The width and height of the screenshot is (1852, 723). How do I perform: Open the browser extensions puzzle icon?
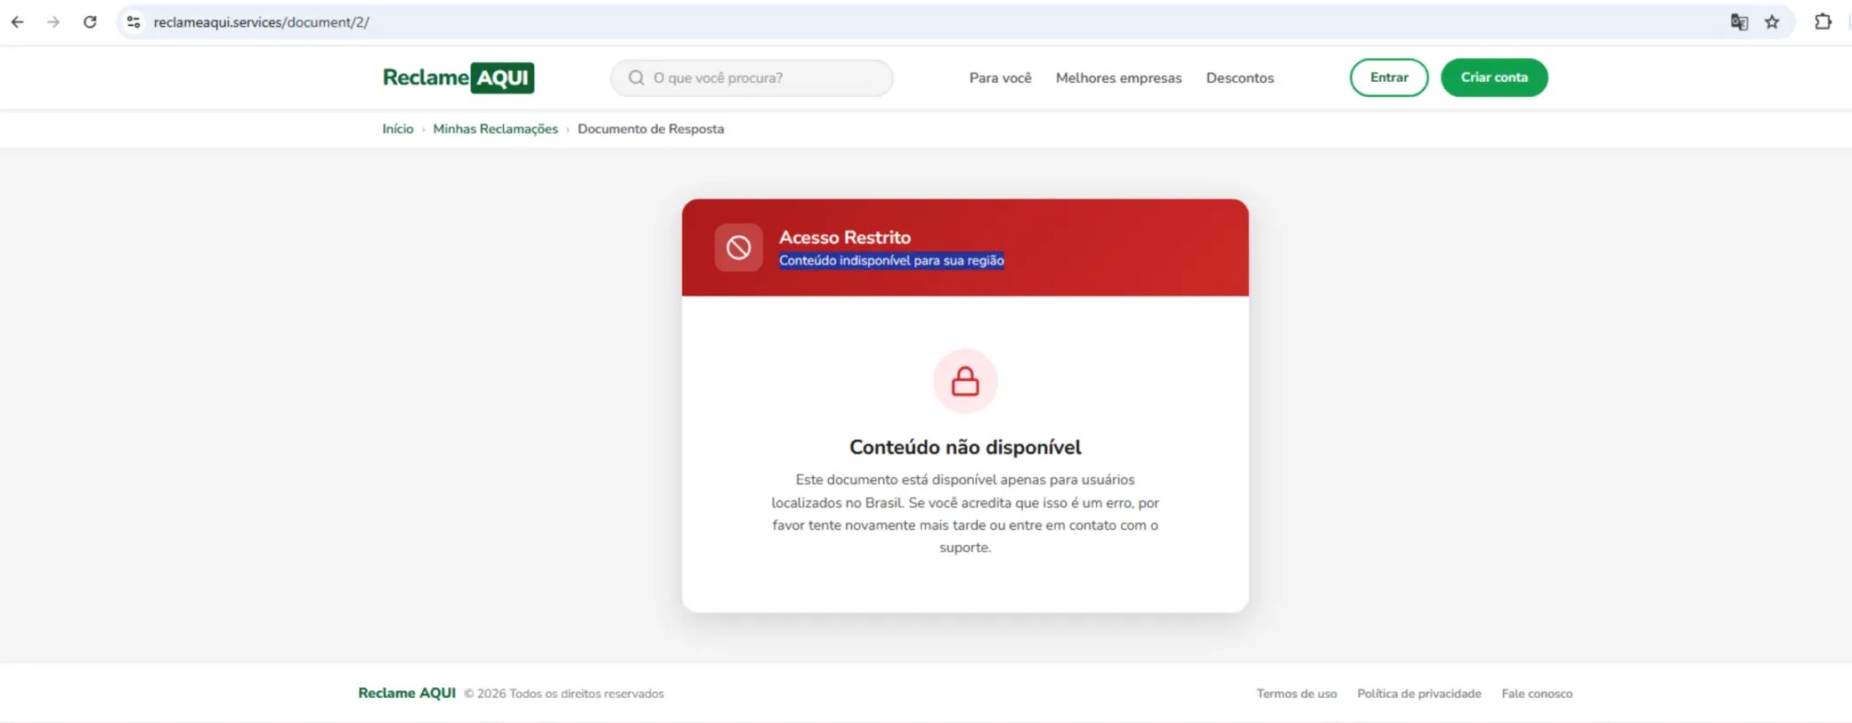point(1823,22)
